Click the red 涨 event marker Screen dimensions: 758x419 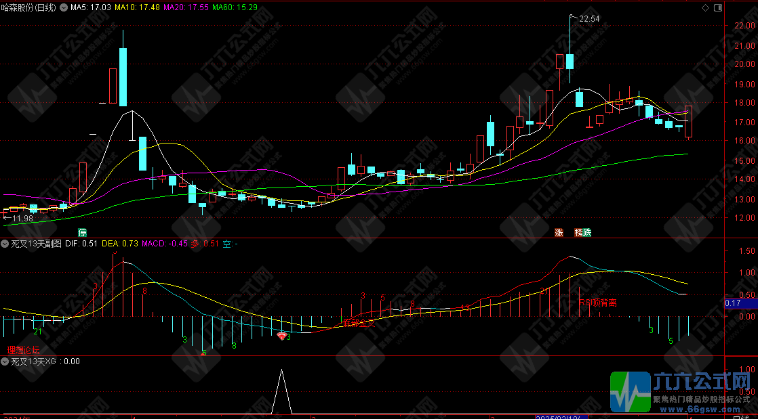(559, 232)
